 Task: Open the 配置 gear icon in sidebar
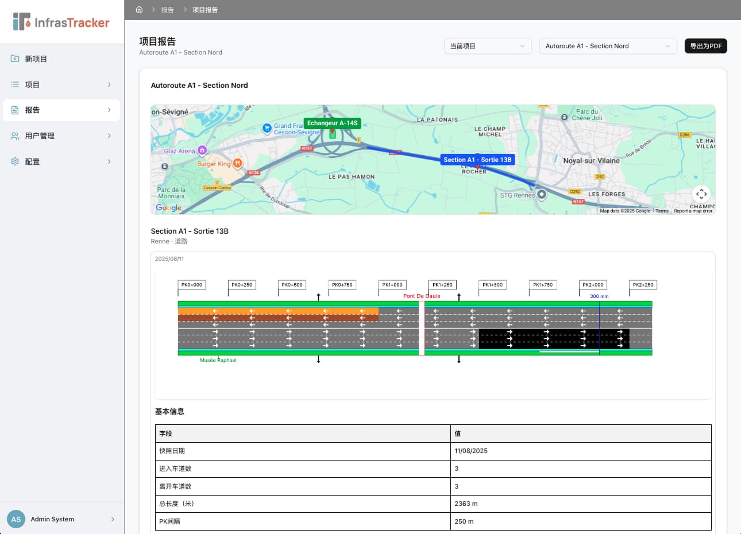click(15, 161)
